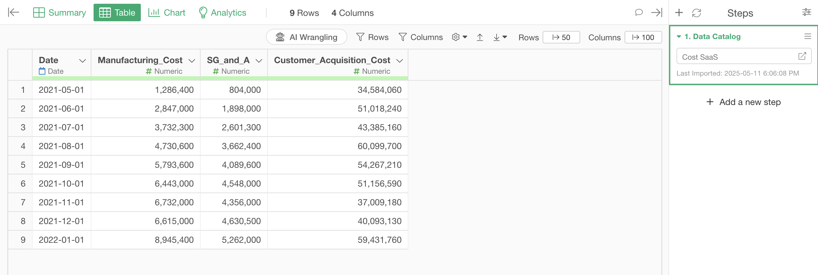
Task: Click the SG_and_A header name
Action: (228, 60)
